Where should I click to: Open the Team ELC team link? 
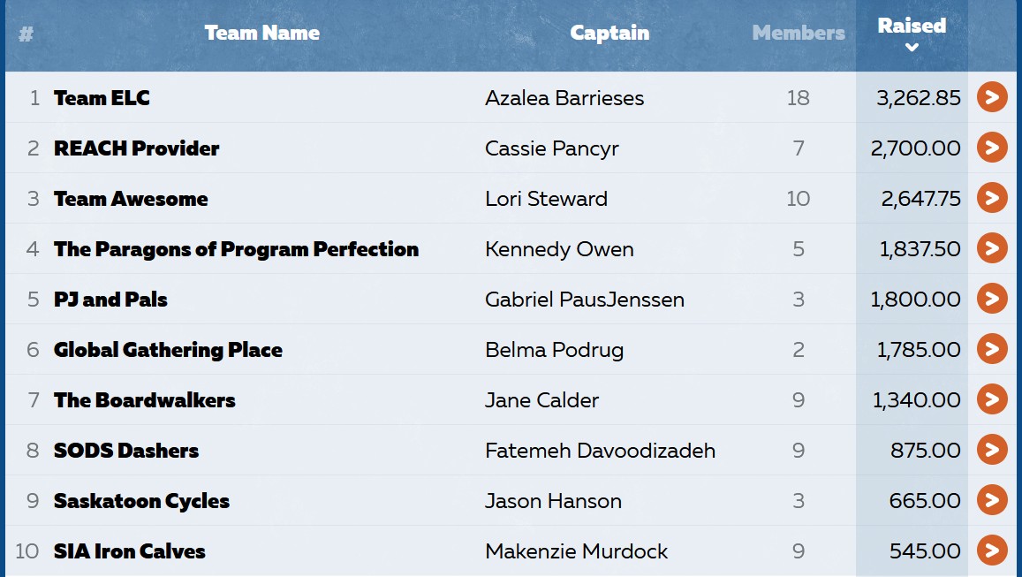pyautogui.click(x=102, y=98)
